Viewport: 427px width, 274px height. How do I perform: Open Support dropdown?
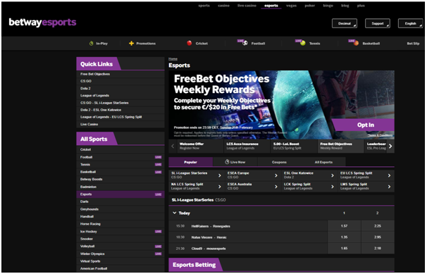click(378, 23)
